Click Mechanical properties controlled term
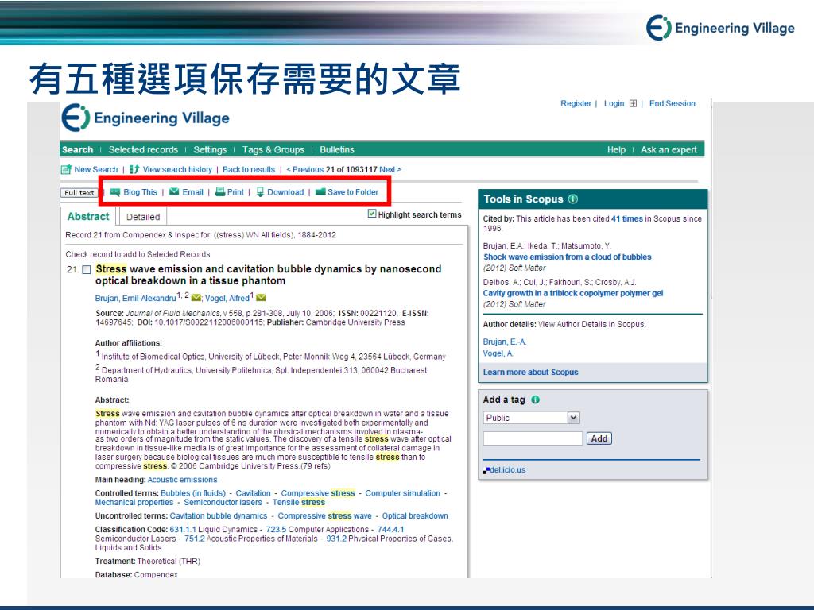 click(x=134, y=503)
